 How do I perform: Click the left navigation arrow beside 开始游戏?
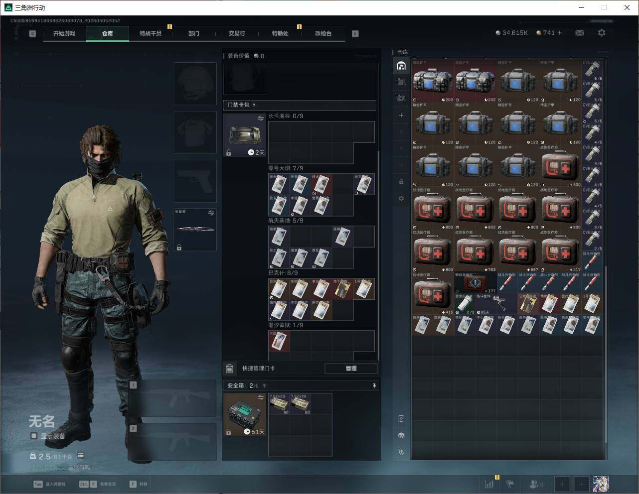pyautogui.click(x=32, y=34)
